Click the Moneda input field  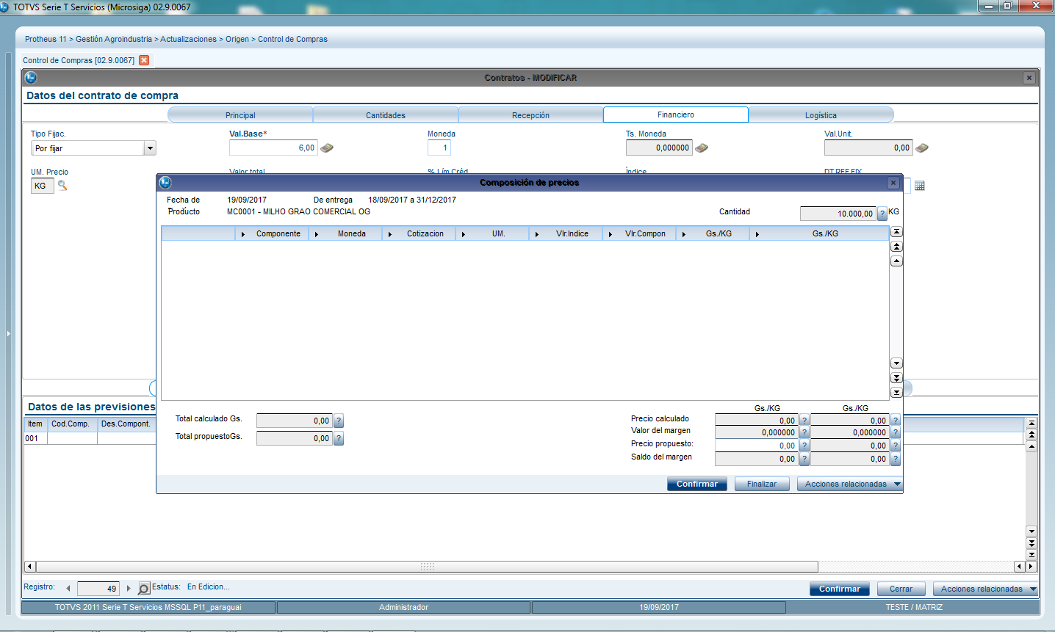pos(439,148)
